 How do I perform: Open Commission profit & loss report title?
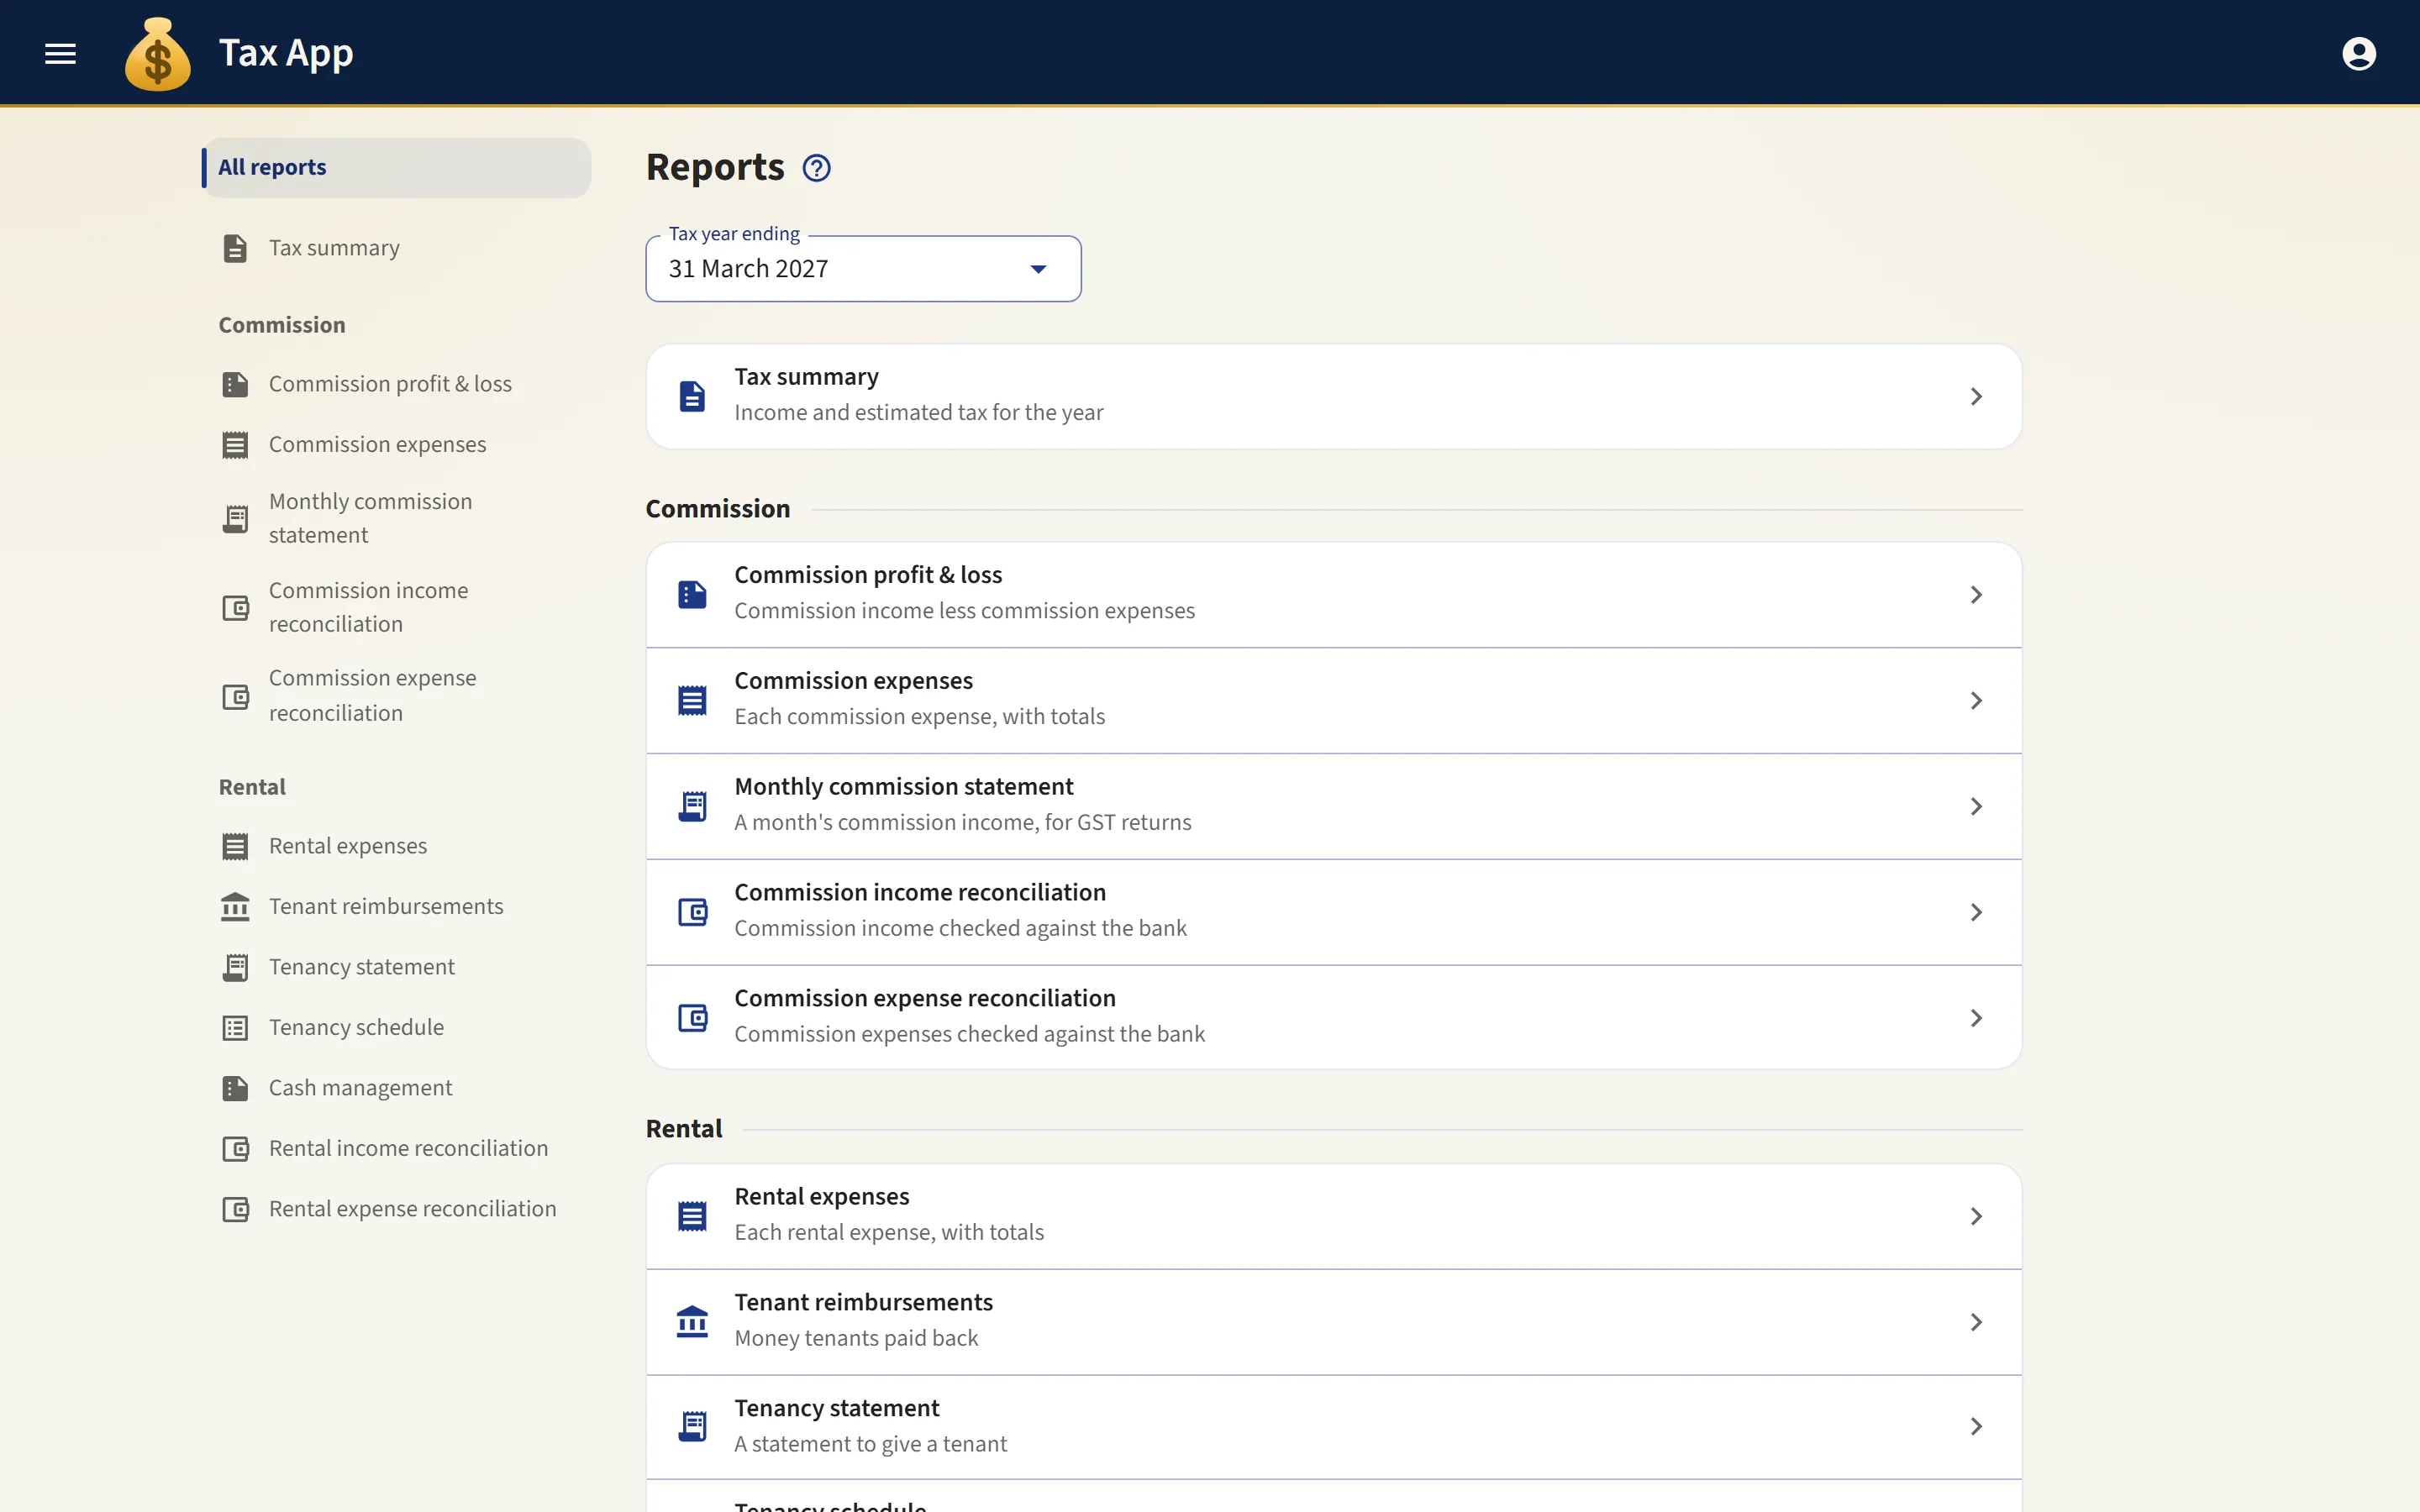(868, 575)
